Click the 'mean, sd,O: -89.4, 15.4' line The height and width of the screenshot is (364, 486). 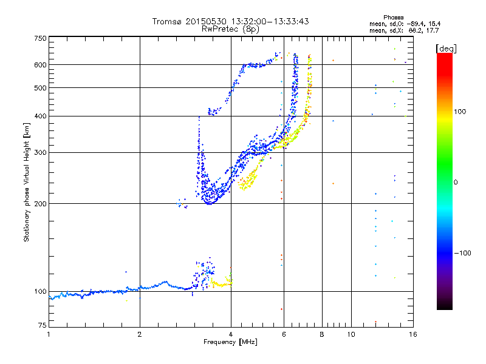coord(405,24)
